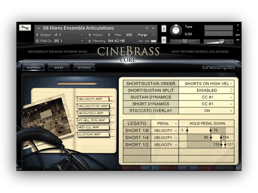Open the Short 1/8 Velocity dropdown
The width and height of the screenshot is (258, 193).
point(165,131)
